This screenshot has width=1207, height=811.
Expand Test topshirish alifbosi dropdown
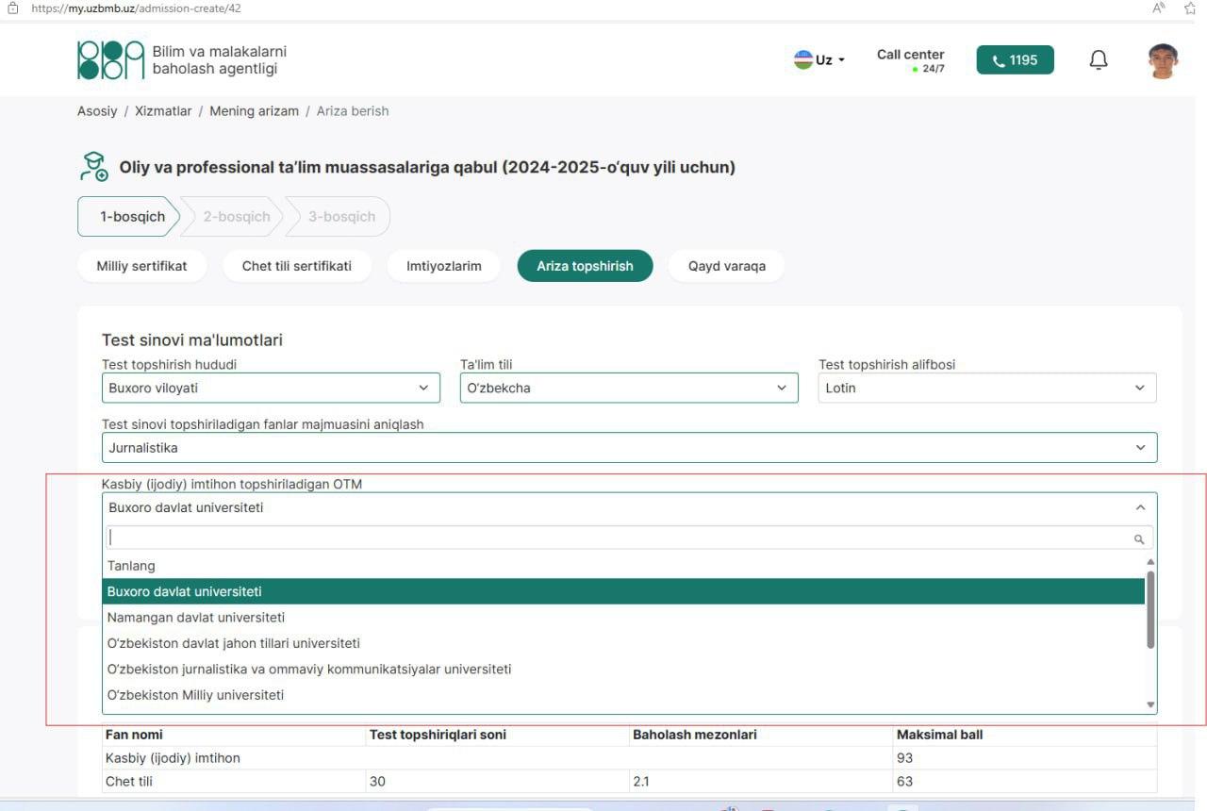(987, 388)
